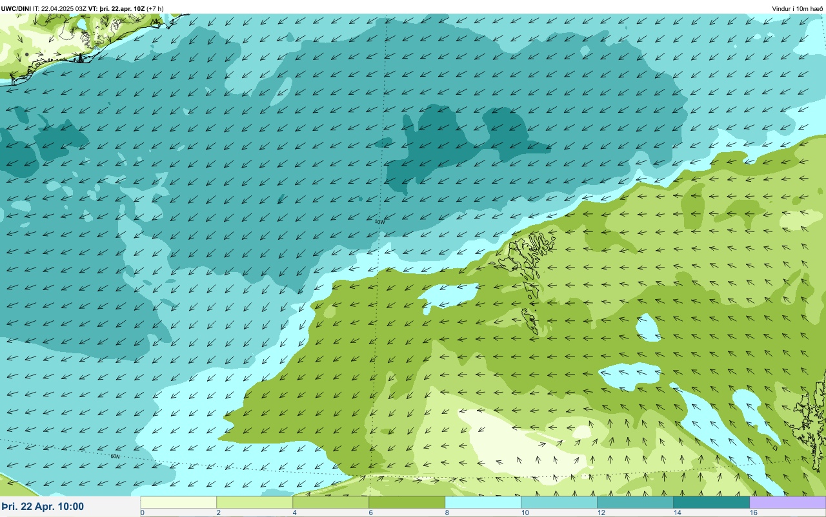Click the 'Þri. 22 Apr. 10:00' timestamp label
This screenshot has height=517, width=826.
43,507
